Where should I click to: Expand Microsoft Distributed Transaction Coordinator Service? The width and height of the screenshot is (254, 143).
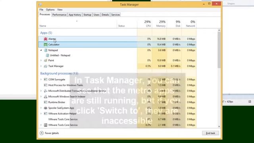point(41,91)
